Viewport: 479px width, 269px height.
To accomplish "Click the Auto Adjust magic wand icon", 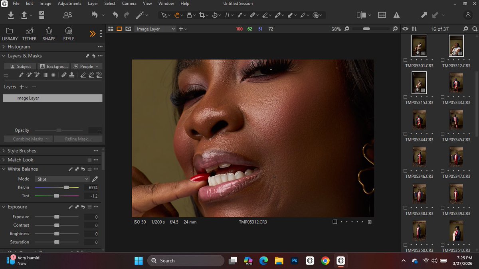I will 139,15.
